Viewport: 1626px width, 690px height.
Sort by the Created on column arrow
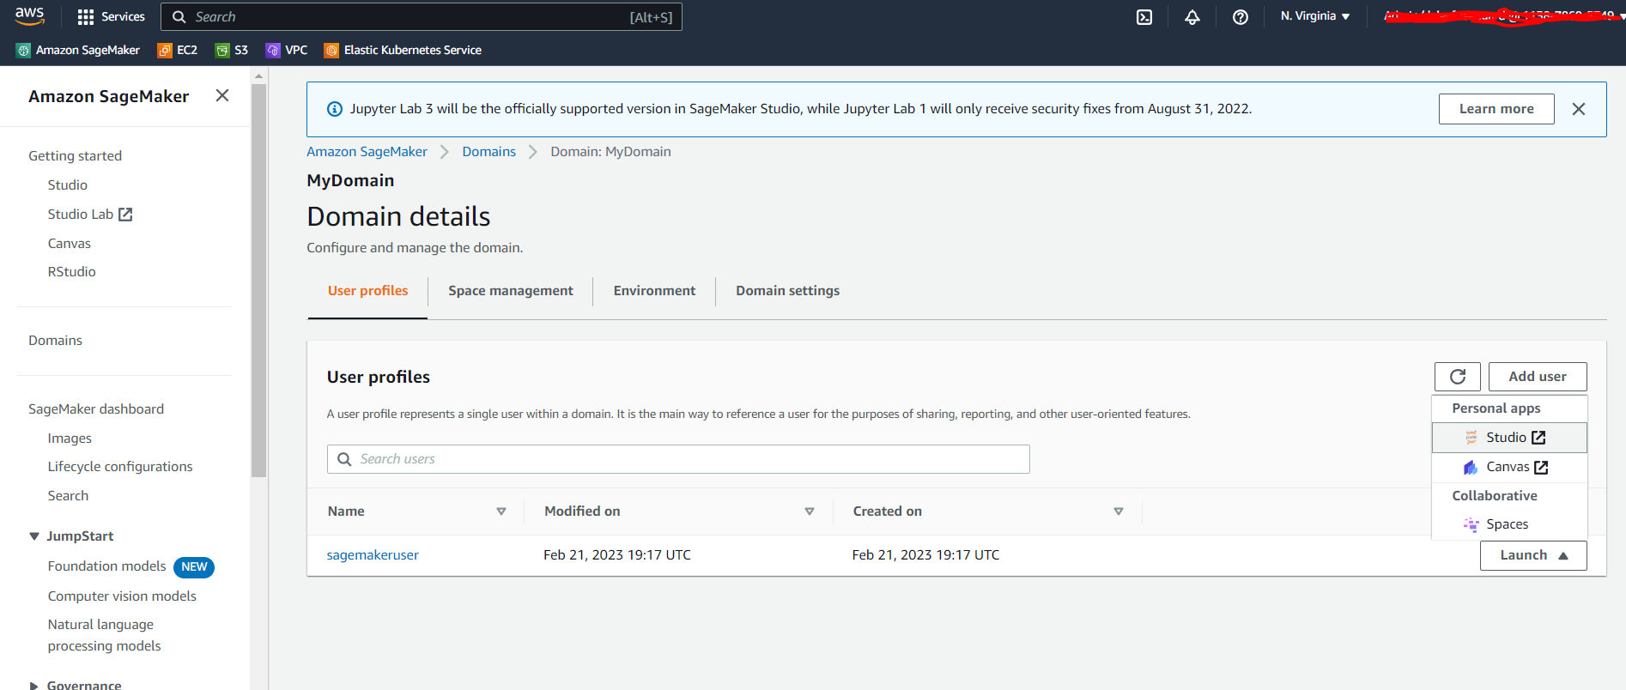coord(1118,511)
